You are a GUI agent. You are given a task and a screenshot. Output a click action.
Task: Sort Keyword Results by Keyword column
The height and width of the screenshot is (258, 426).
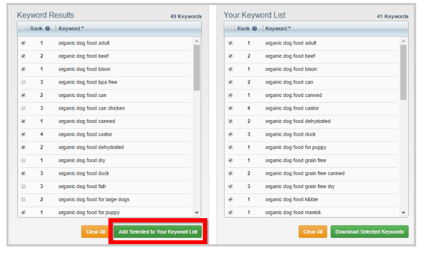[71, 28]
